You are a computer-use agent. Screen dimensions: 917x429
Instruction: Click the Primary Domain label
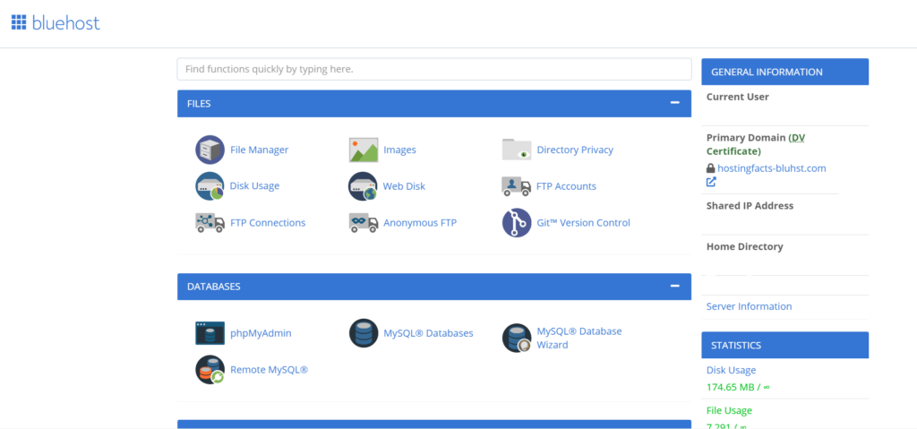click(746, 138)
